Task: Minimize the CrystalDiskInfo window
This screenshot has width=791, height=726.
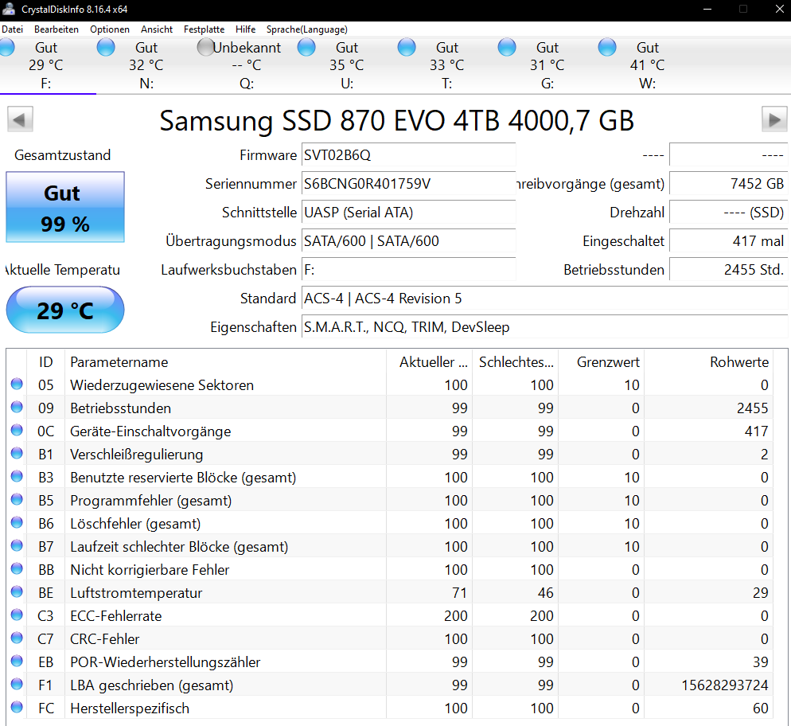Action: point(707,9)
